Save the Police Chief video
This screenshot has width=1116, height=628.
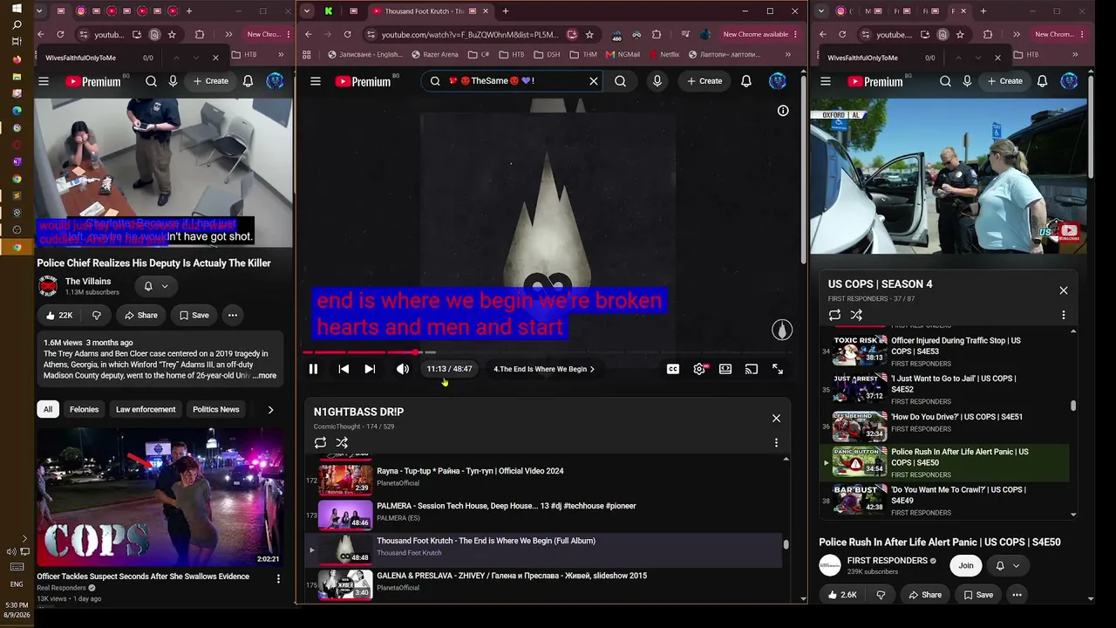[194, 315]
